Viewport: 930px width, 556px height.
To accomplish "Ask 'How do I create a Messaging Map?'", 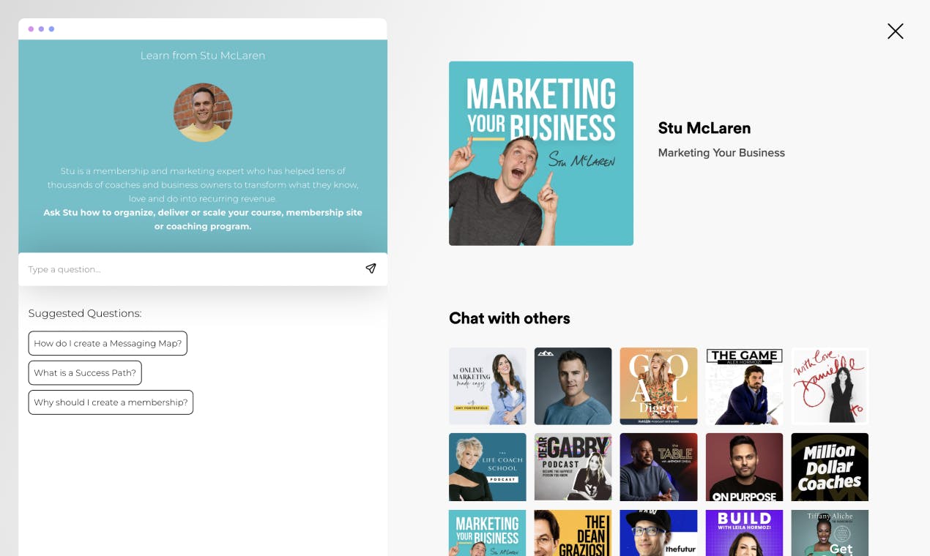I will tap(108, 343).
